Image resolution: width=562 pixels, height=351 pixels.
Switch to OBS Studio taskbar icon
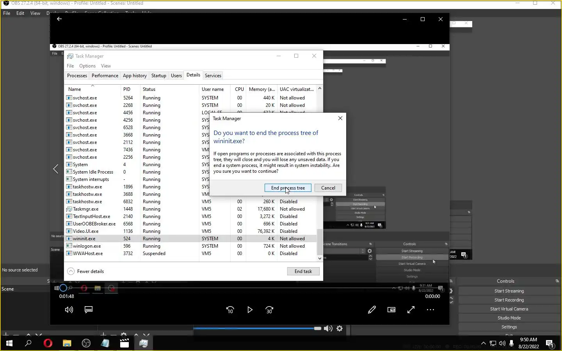click(86, 343)
